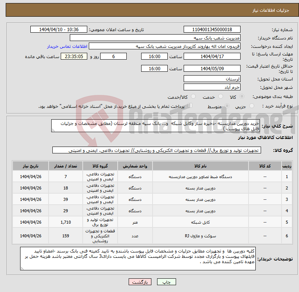Image resolution: width=299 pixels, height=292 pixels.
Task: Click the announcement date field 1404/04/10 - 10:36
Action: coord(59,30)
